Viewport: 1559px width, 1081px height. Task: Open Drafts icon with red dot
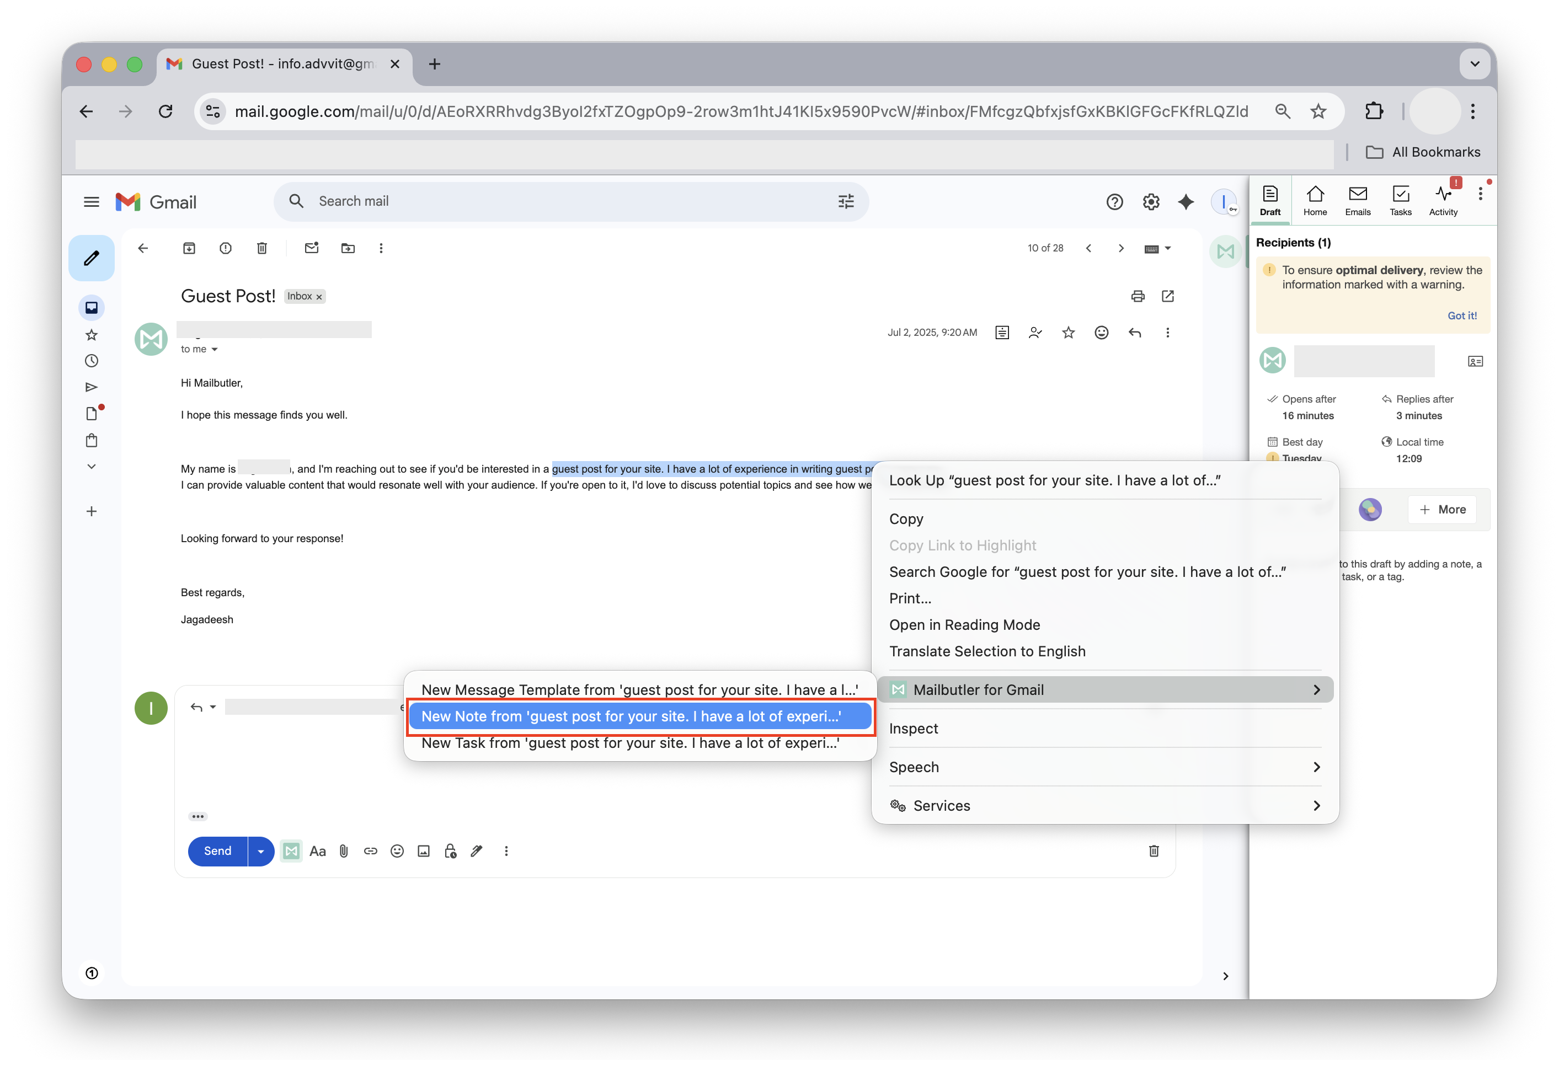[x=92, y=414]
